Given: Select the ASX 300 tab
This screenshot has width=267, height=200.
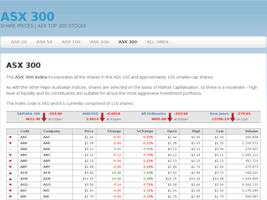Looking at the screenshot, I should pos(128,42).
